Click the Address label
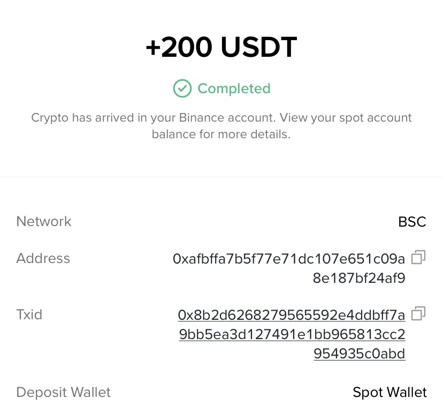The width and height of the screenshot is (443, 413). (43, 259)
